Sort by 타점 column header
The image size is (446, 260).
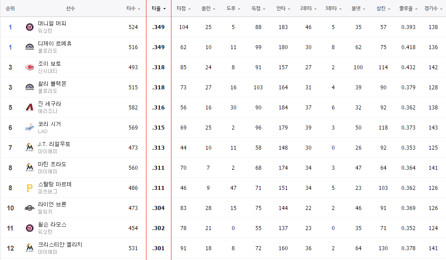[x=183, y=8]
